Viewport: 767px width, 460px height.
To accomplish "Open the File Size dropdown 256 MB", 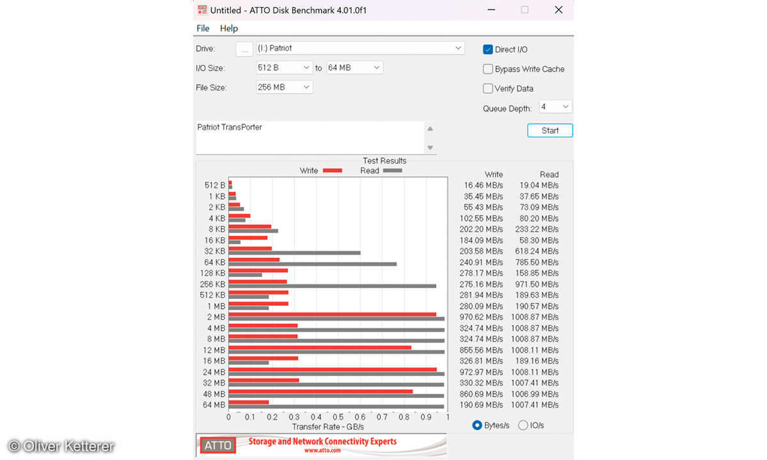I will [284, 88].
